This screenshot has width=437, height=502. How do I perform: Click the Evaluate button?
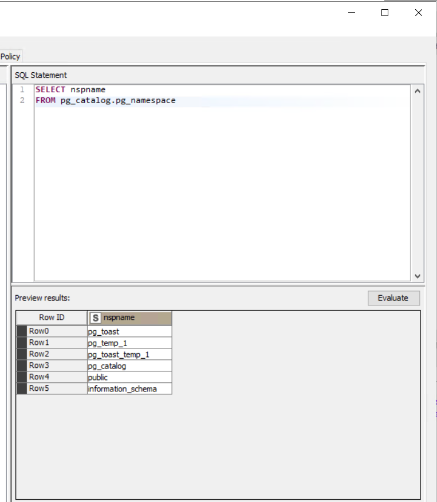pos(393,298)
